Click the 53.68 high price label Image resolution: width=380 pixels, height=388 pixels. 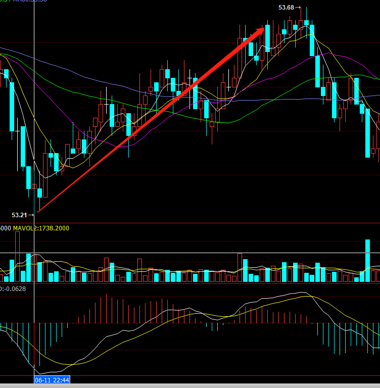coord(286,8)
